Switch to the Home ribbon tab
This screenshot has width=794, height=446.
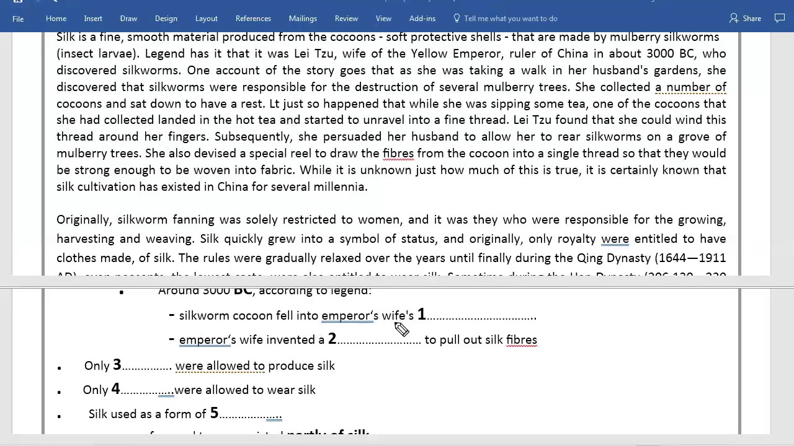click(56, 19)
